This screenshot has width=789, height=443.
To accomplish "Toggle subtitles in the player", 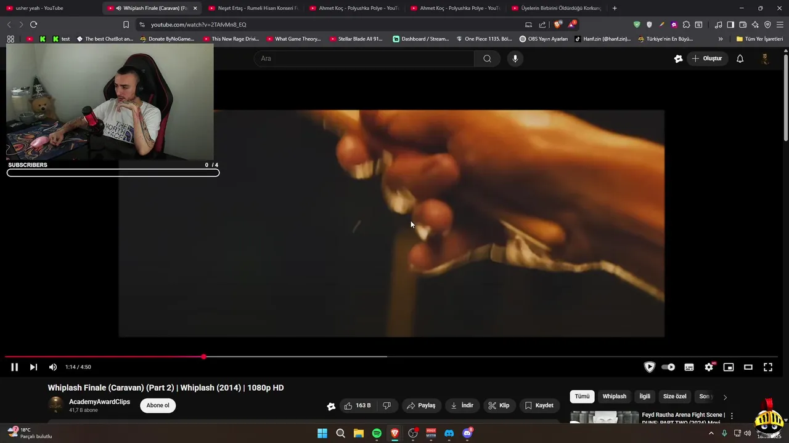I will click(689, 367).
